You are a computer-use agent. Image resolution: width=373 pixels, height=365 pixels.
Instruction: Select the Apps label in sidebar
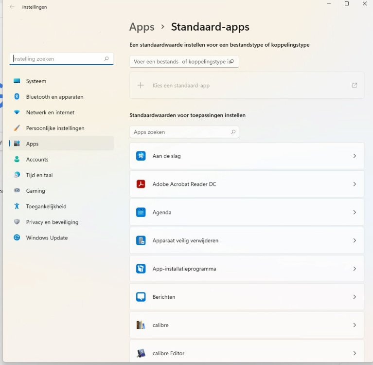(x=33, y=144)
